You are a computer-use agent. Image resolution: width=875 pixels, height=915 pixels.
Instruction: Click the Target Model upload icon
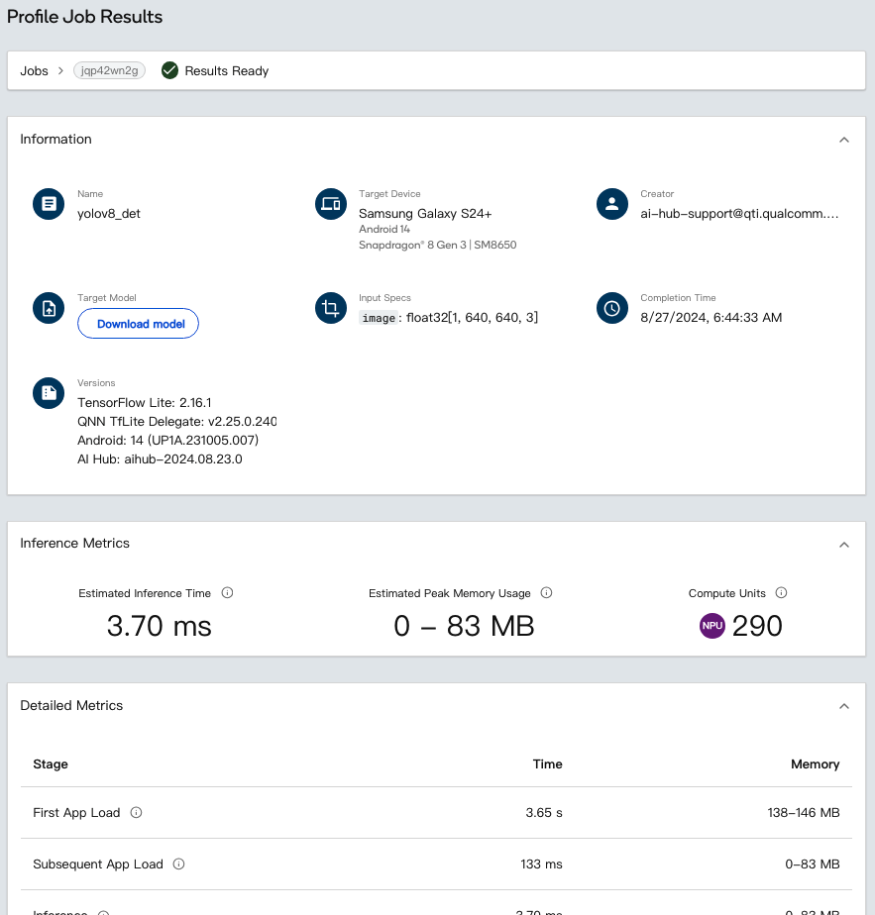48,308
